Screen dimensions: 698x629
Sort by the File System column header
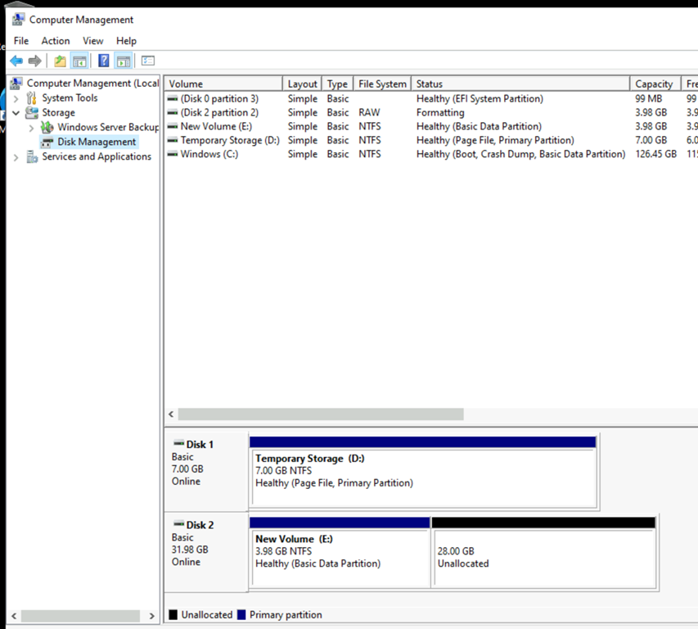point(381,84)
